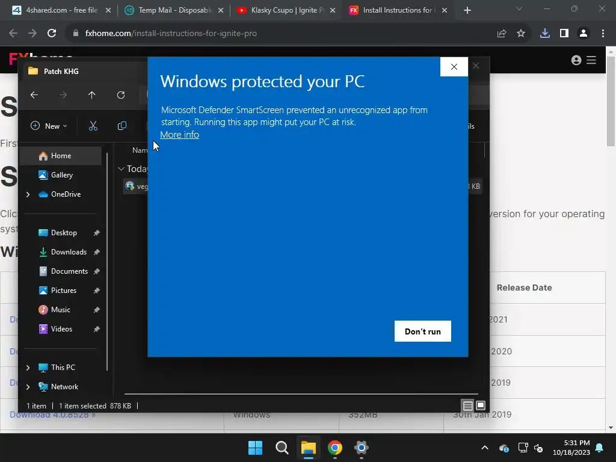Open the taskbar clock and date
Image resolution: width=616 pixels, height=462 pixels.
click(x=571, y=448)
